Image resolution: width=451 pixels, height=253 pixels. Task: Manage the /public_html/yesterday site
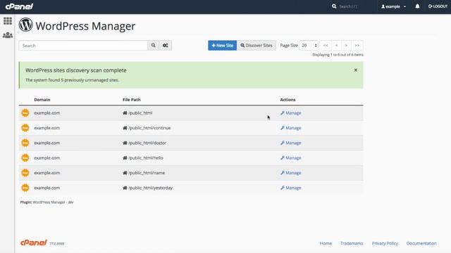click(x=291, y=188)
